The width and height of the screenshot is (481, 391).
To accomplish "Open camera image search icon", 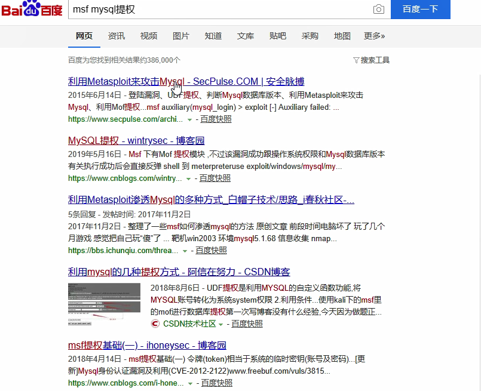I will [379, 9].
